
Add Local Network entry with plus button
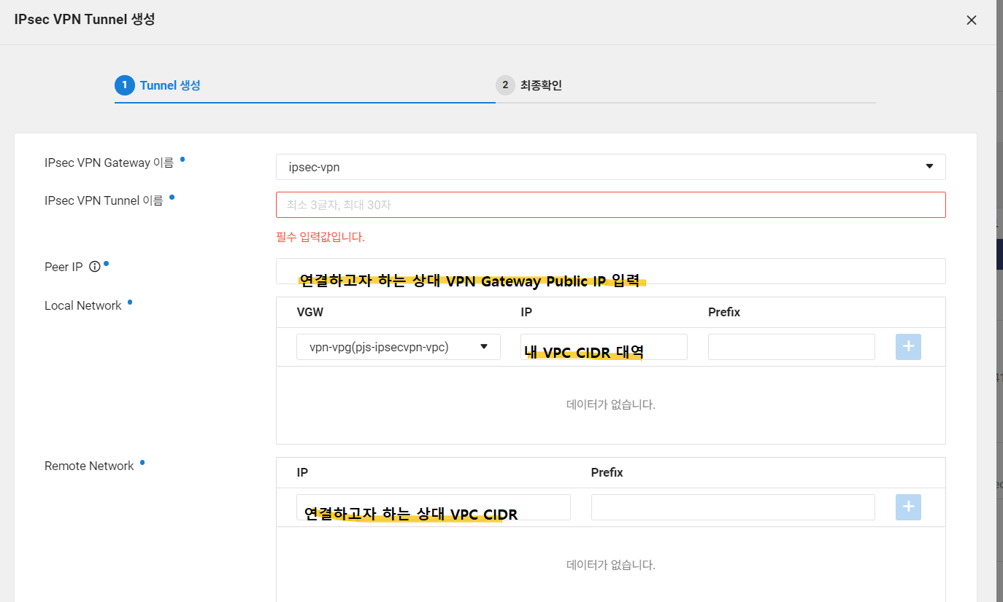[908, 347]
